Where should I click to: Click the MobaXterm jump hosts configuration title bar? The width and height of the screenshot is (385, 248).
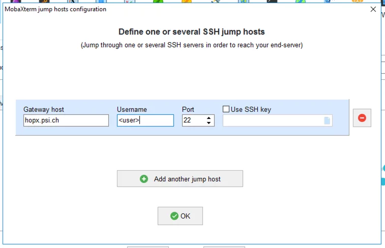[153, 9]
